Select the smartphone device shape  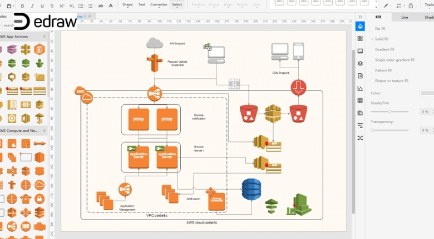point(298,51)
